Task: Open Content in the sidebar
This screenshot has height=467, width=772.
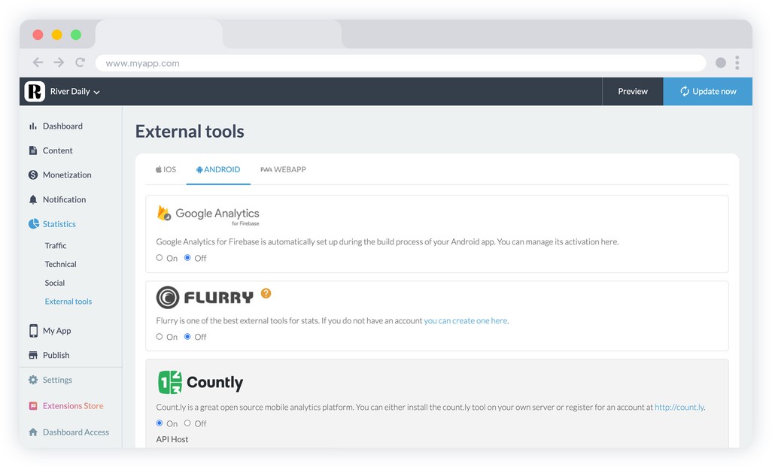Action: (58, 150)
